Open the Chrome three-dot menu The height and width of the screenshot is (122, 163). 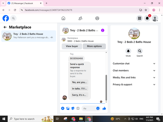point(159,10)
